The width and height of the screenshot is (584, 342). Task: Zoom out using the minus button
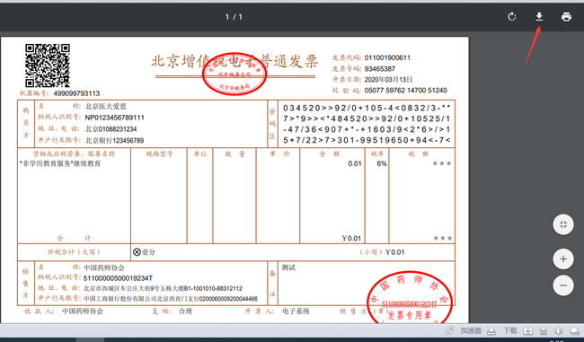coord(563,285)
